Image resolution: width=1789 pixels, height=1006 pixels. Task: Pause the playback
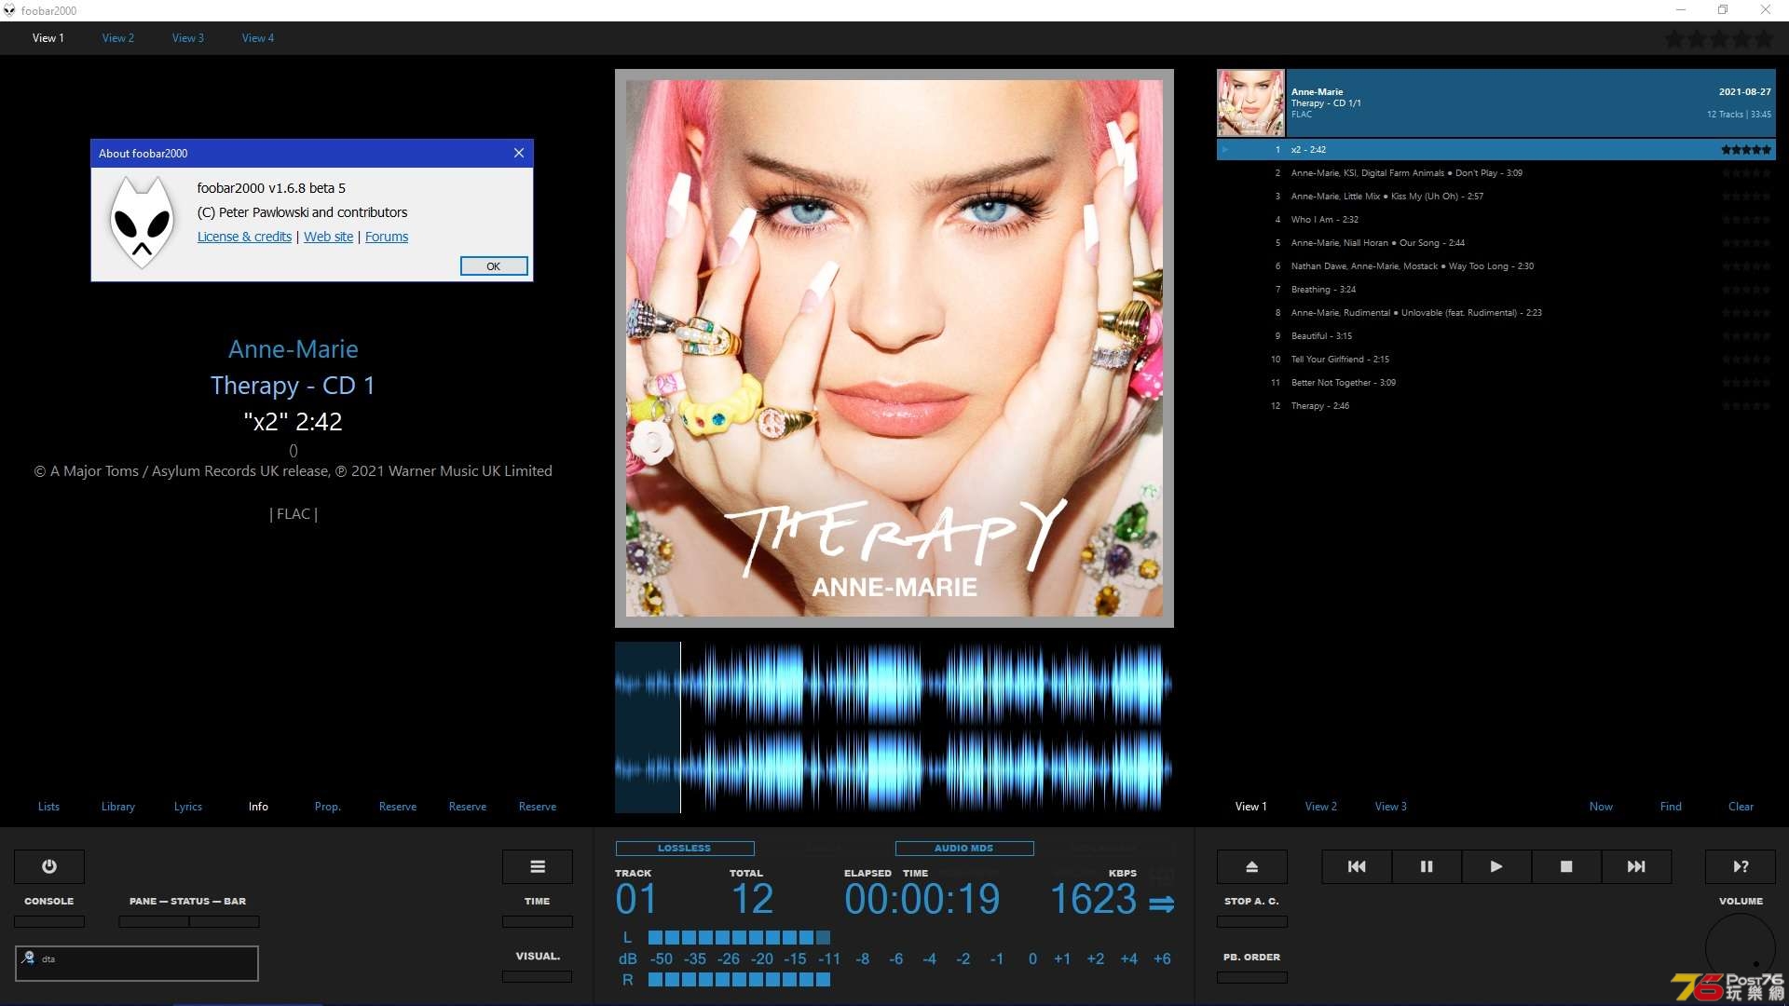[1427, 866]
